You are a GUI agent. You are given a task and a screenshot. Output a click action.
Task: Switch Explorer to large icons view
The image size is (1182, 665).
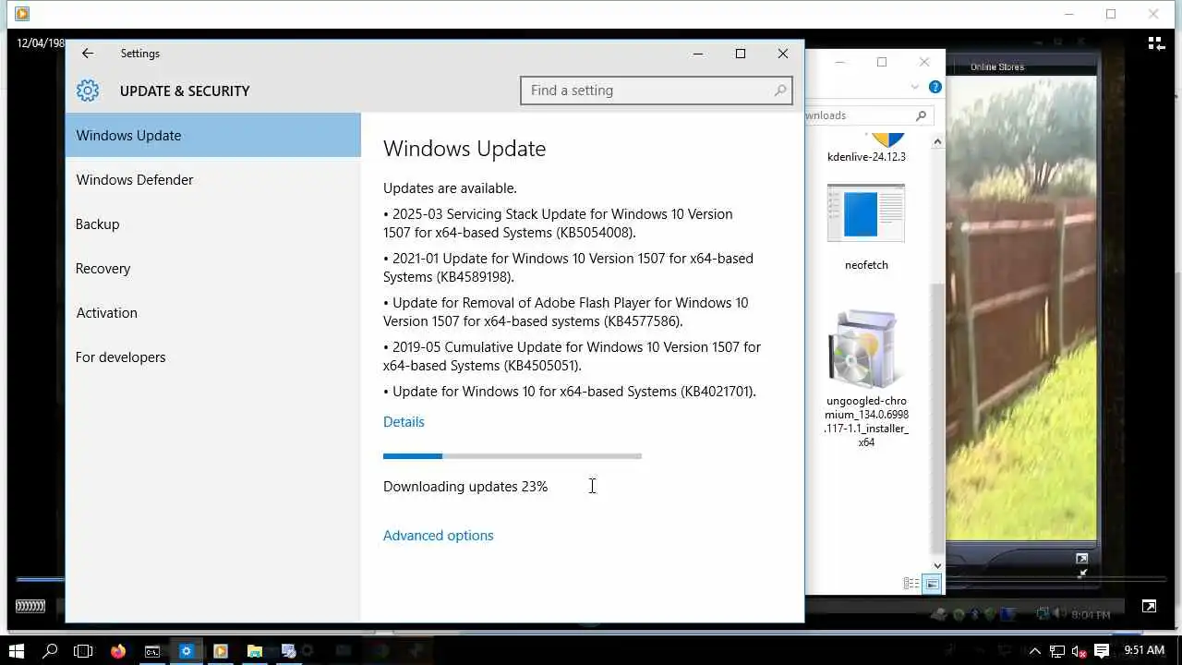tap(932, 584)
